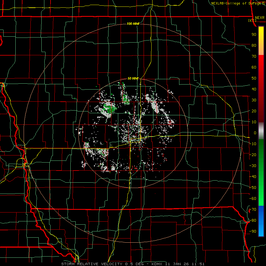Click the light blue segment near -90
Image resolution: width=266 pixels, height=266 pixels.
(x=261, y=231)
